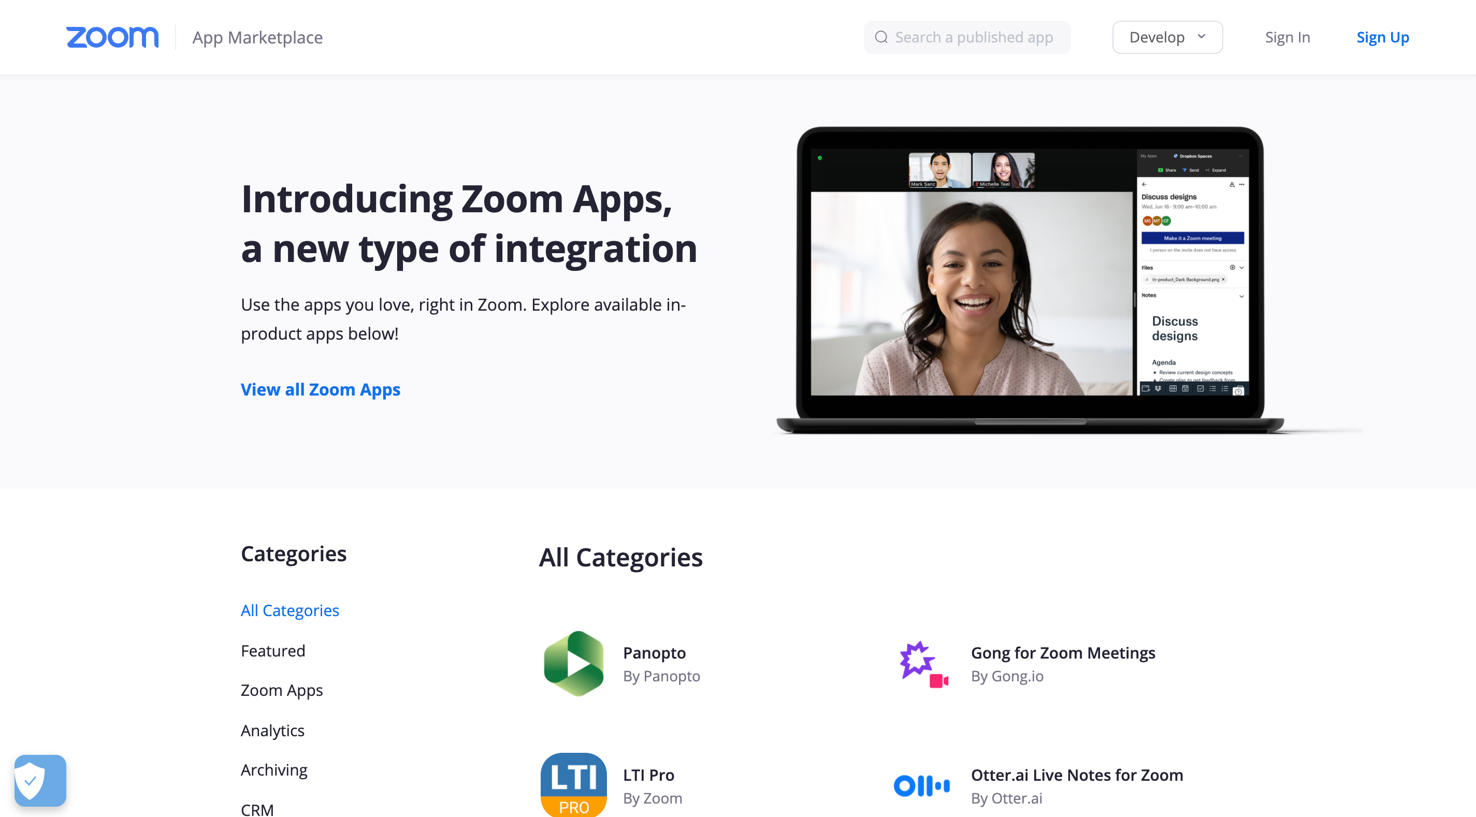Click the View all Zoom Apps link
Image resolution: width=1476 pixels, height=817 pixels.
coord(320,388)
